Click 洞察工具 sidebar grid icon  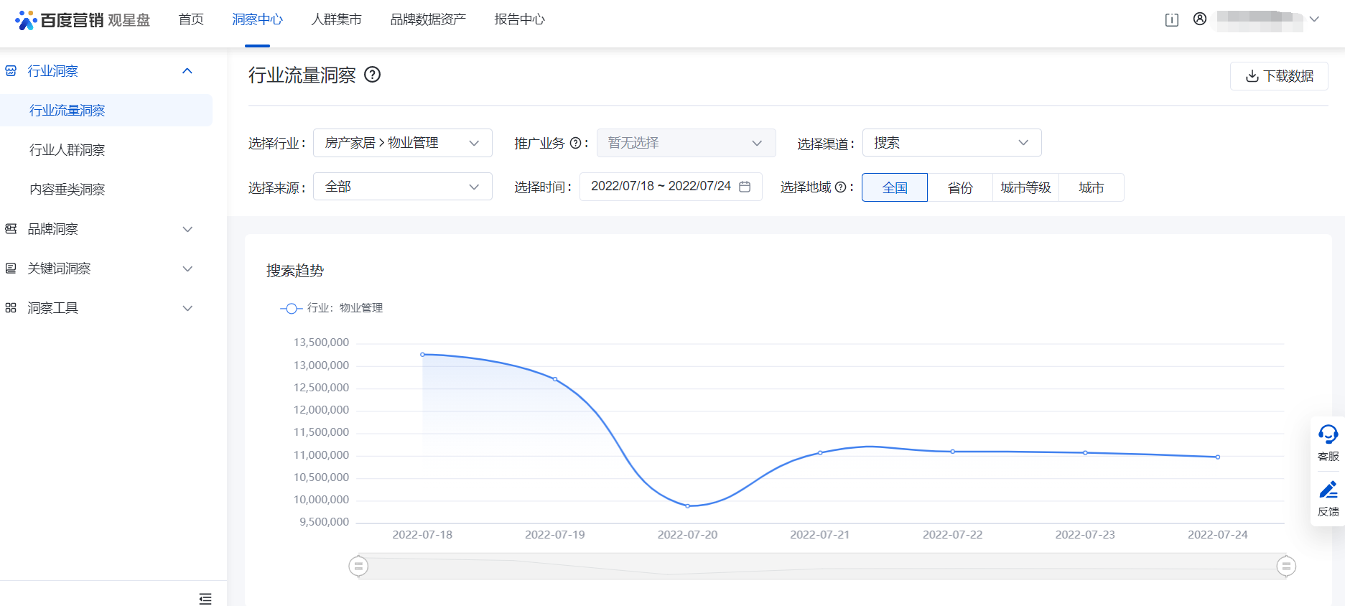click(x=11, y=308)
